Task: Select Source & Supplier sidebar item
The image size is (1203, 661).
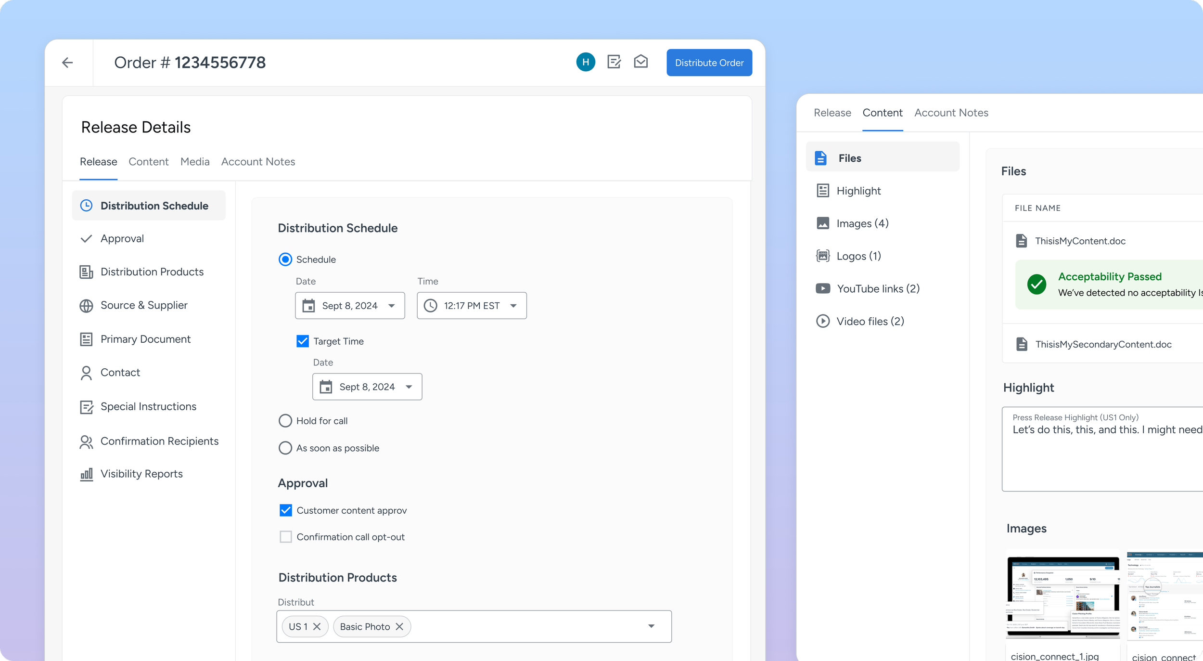Action: pos(144,305)
